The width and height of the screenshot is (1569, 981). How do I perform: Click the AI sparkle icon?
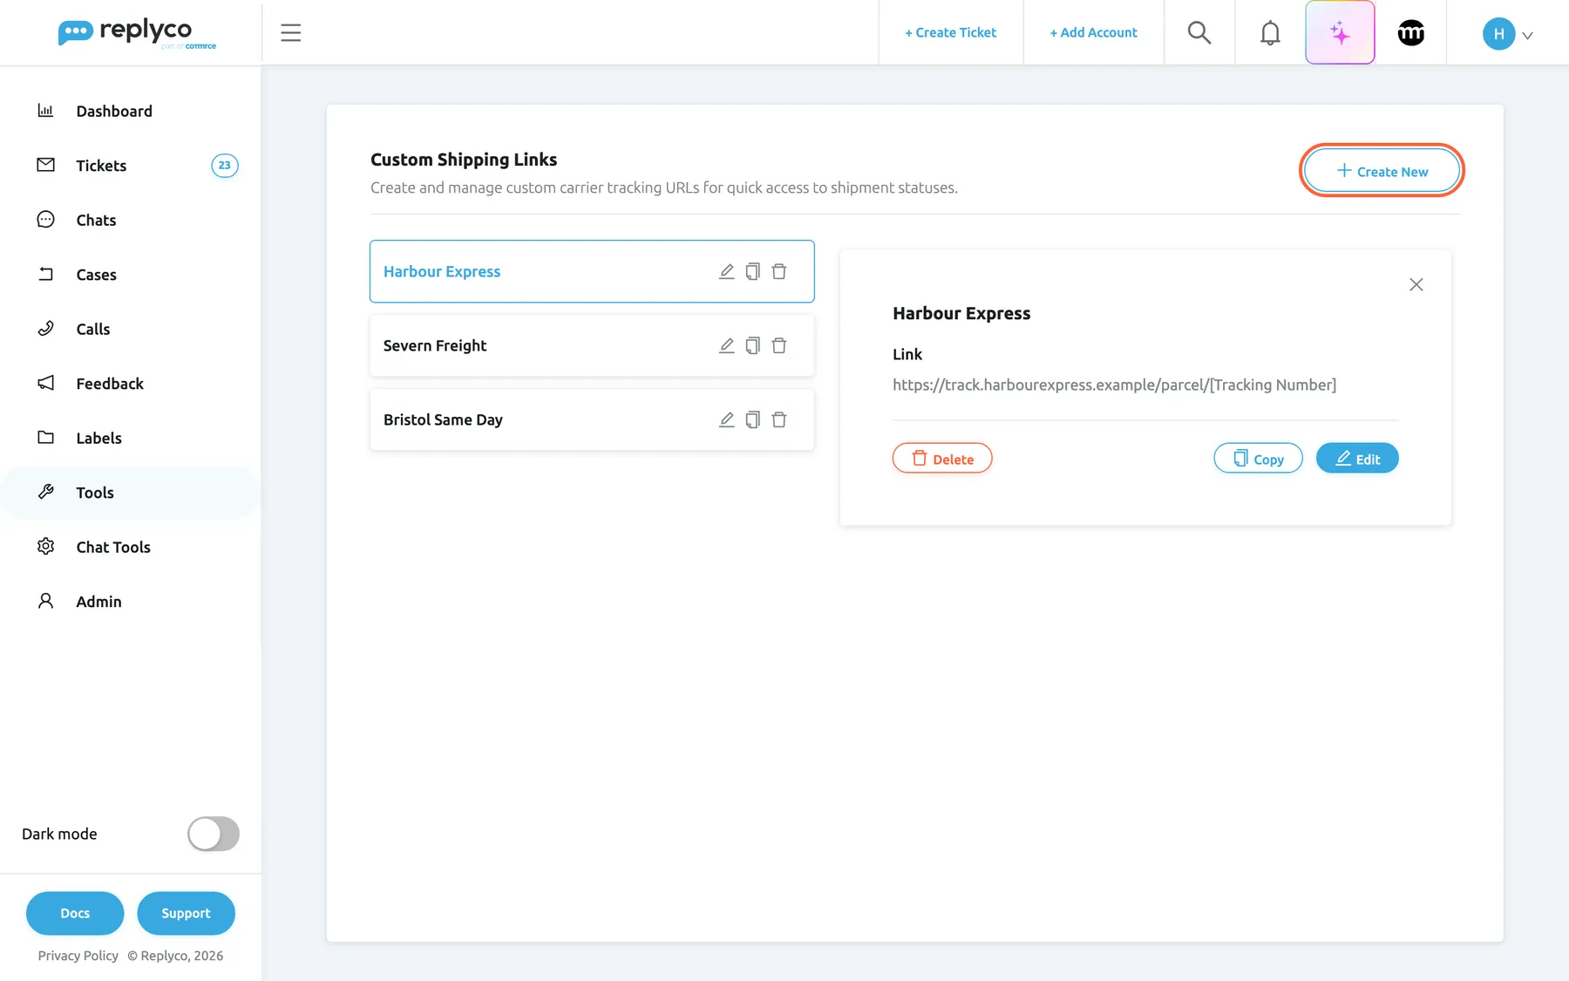tap(1340, 33)
